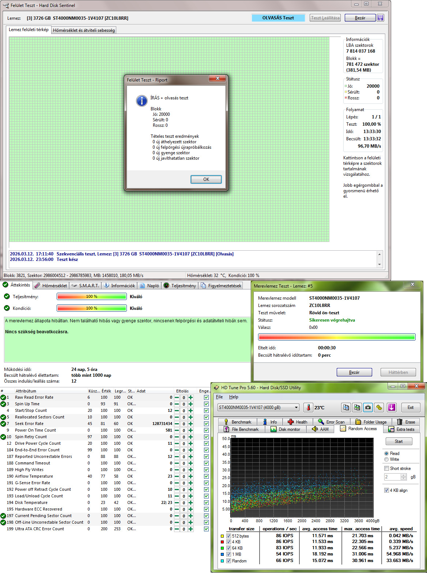This screenshot has height=573, width=427.
Task: Open the File Benchmark tab in HD Tune
Action: point(241,429)
